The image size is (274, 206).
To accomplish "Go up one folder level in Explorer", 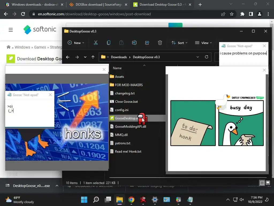I will pyautogui.click(x=93, y=57).
